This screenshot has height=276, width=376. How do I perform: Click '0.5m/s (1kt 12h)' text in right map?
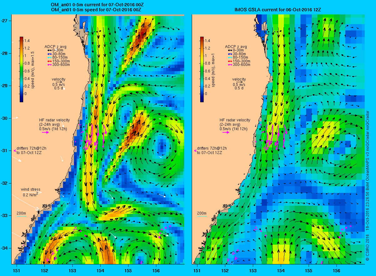pyautogui.click(x=233, y=129)
